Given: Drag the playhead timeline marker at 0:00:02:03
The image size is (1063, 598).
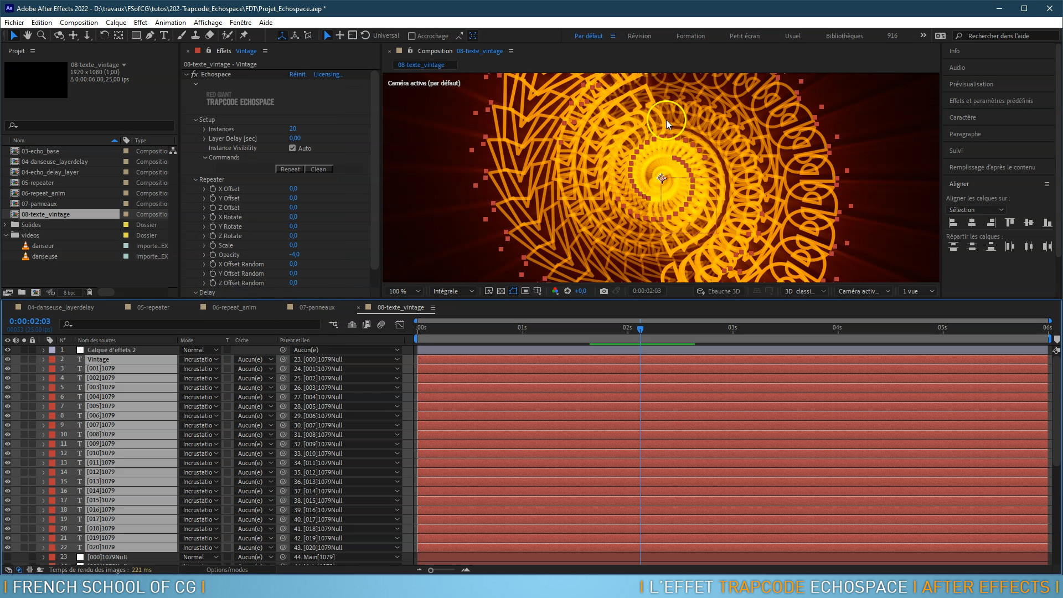Looking at the screenshot, I should 641,328.
